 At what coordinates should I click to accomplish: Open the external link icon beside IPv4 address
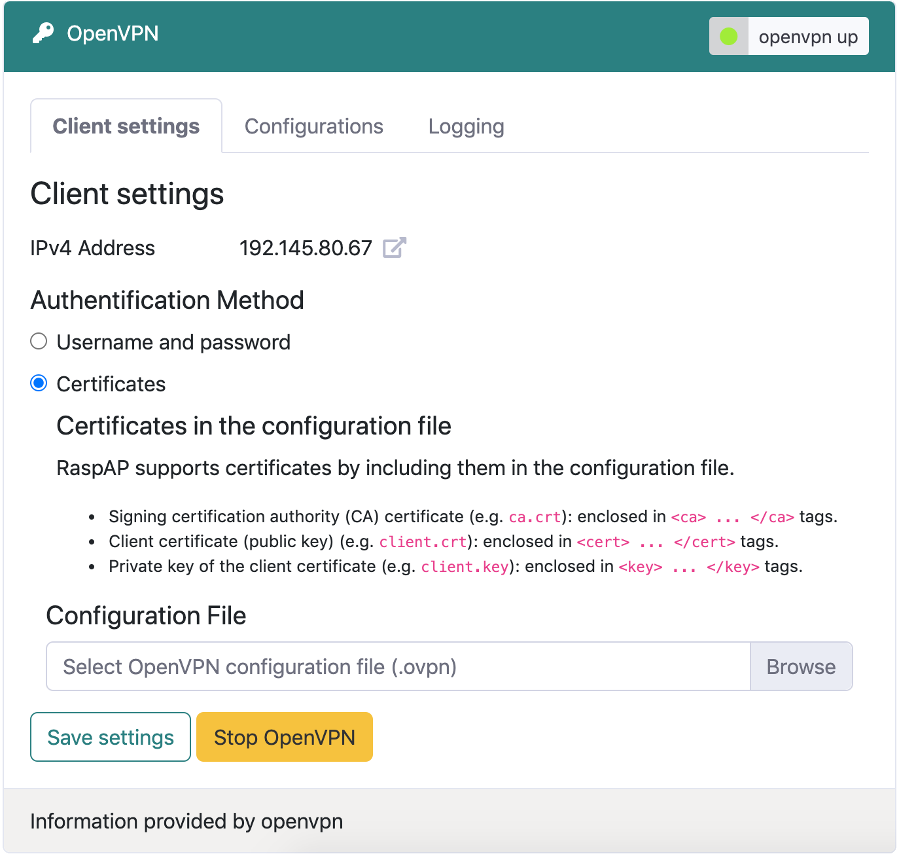click(x=395, y=247)
